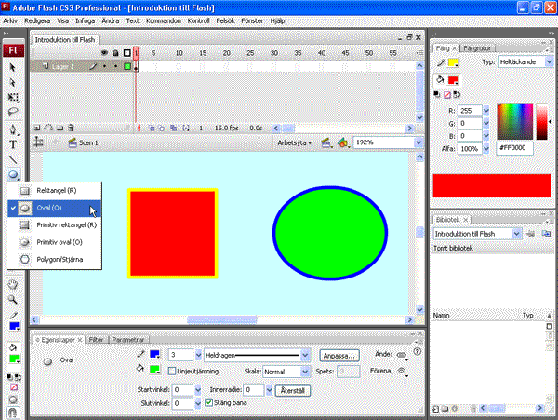The height and width of the screenshot is (420, 558).
Task: Select the Hand tool
Action: pyautogui.click(x=13, y=284)
